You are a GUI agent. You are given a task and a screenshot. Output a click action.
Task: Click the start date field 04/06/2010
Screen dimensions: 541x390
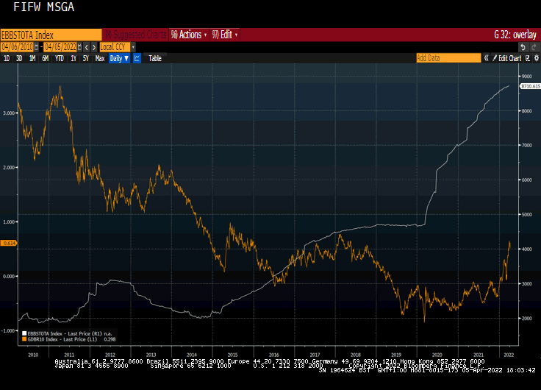17,47
